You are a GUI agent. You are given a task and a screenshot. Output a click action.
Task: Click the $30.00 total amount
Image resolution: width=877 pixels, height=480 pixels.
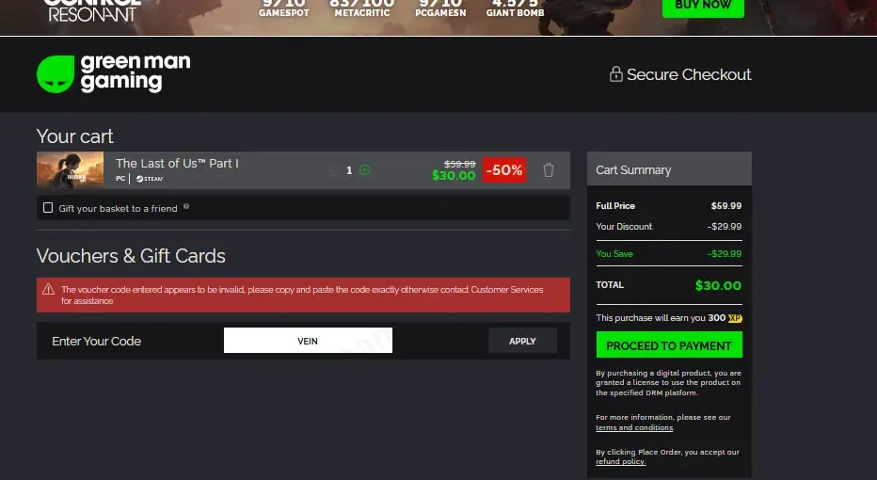click(x=718, y=285)
